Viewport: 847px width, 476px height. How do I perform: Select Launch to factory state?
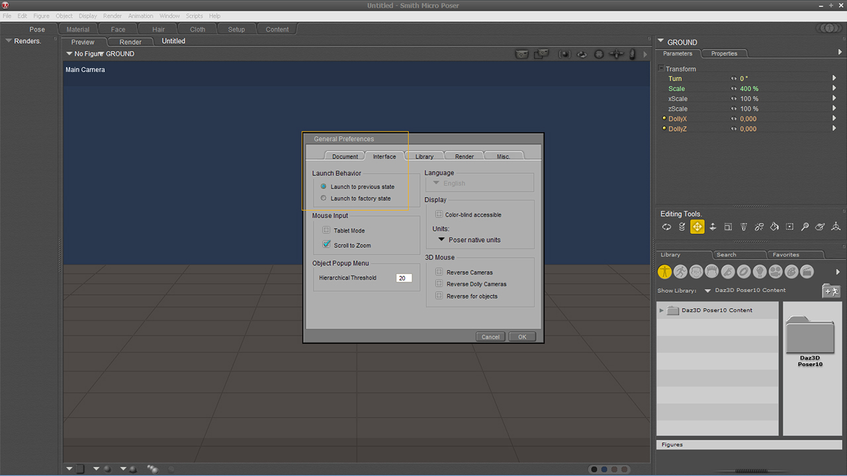coord(324,198)
